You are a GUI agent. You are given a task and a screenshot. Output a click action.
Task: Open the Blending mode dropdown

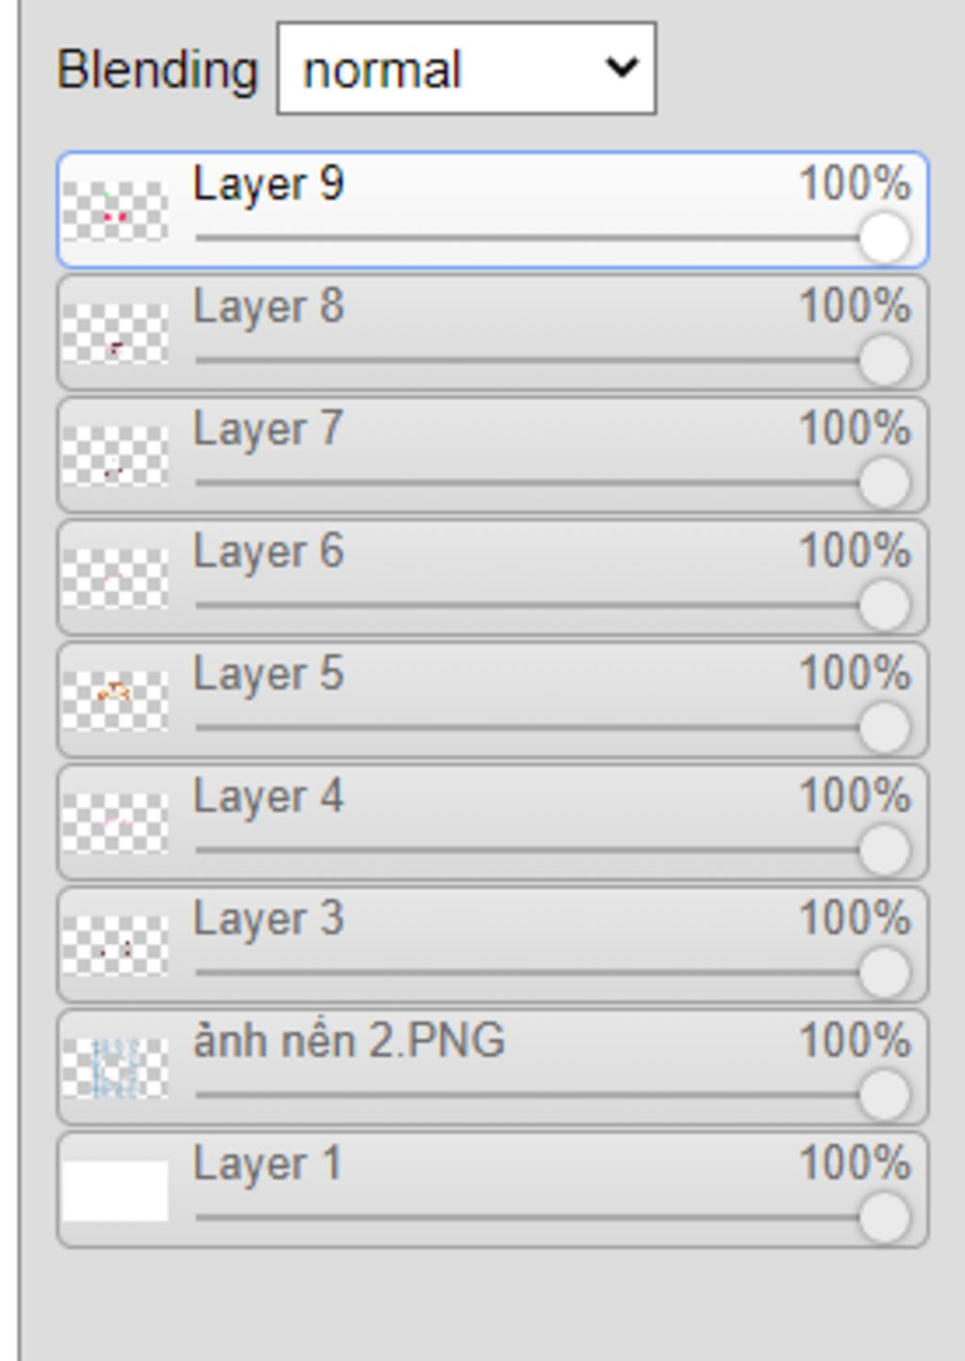[x=466, y=69]
